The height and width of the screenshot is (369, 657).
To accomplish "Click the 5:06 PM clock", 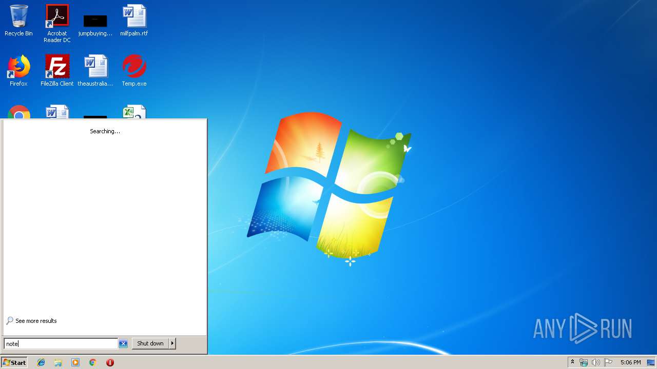I will tap(630, 362).
